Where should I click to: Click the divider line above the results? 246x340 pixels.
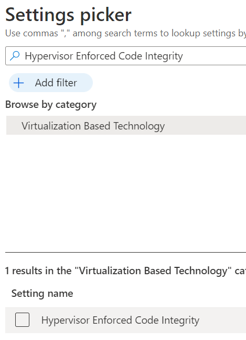(125, 252)
